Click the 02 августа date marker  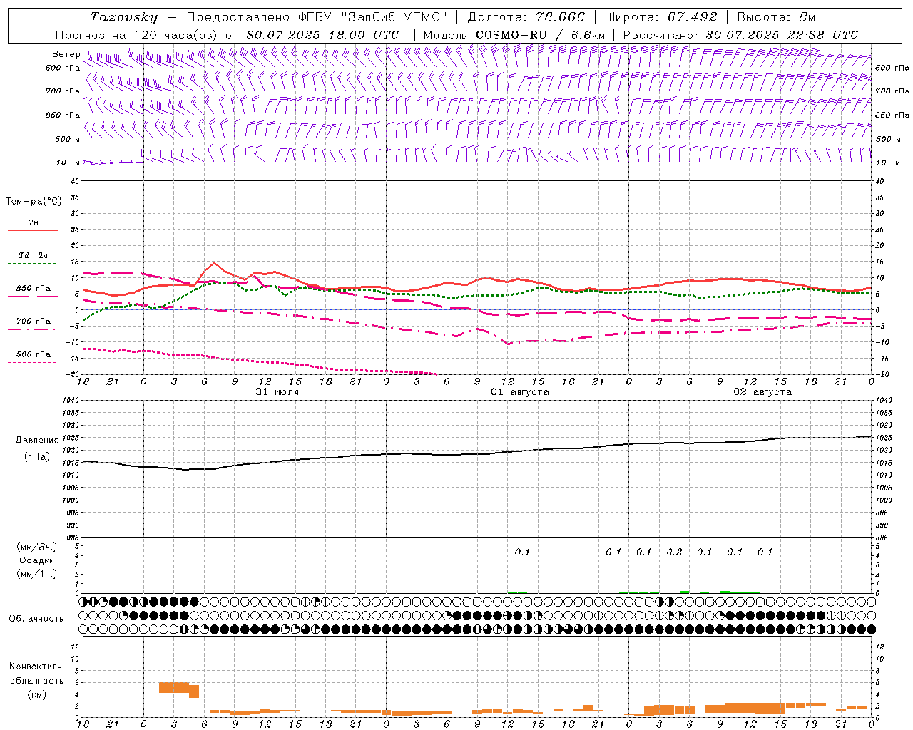762,391
